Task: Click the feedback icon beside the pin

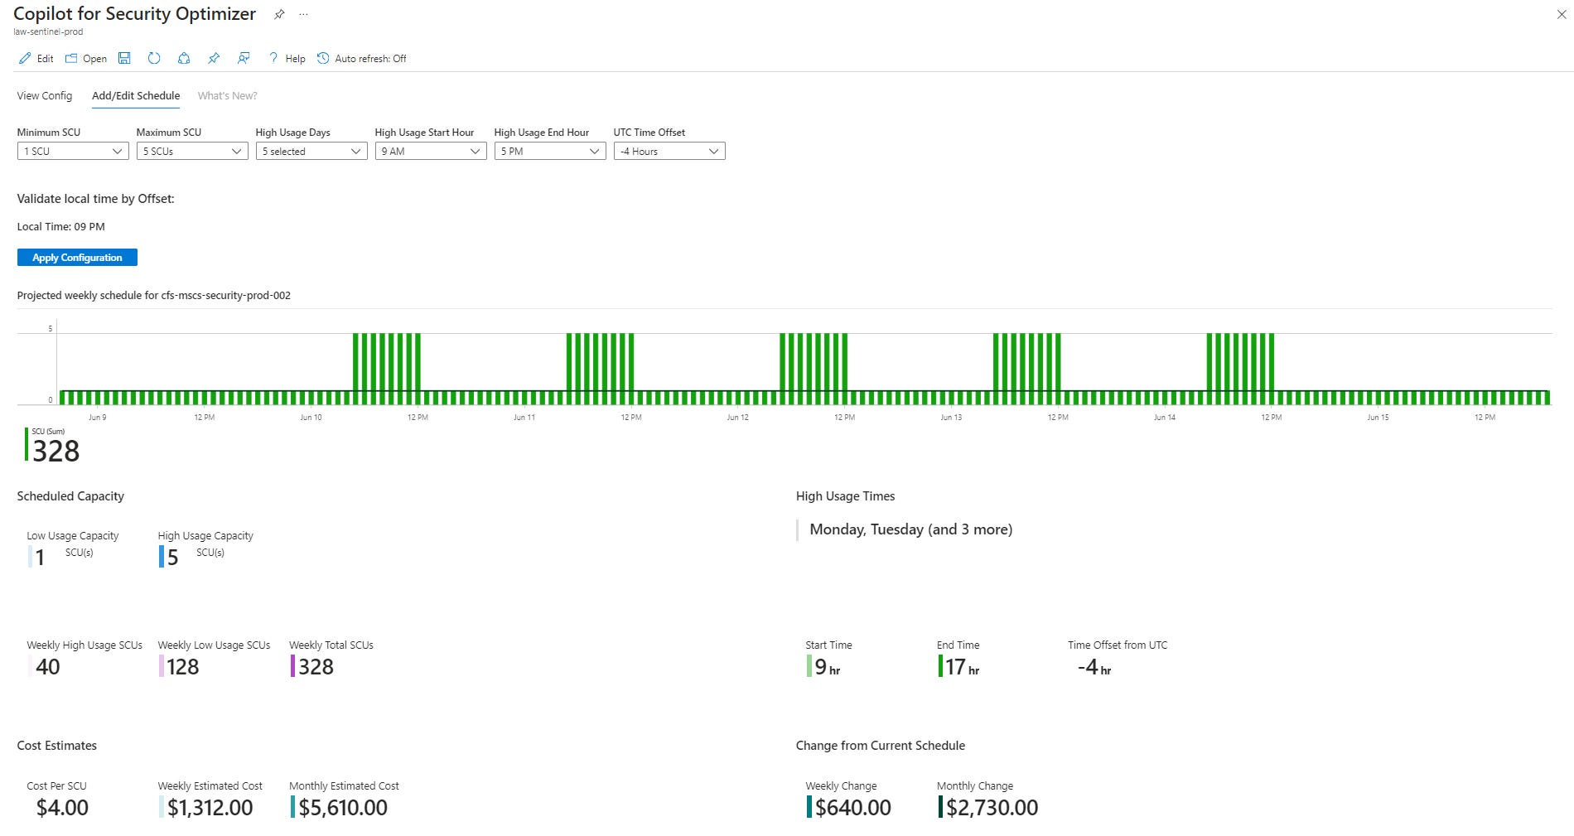Action: click(243, 58)
